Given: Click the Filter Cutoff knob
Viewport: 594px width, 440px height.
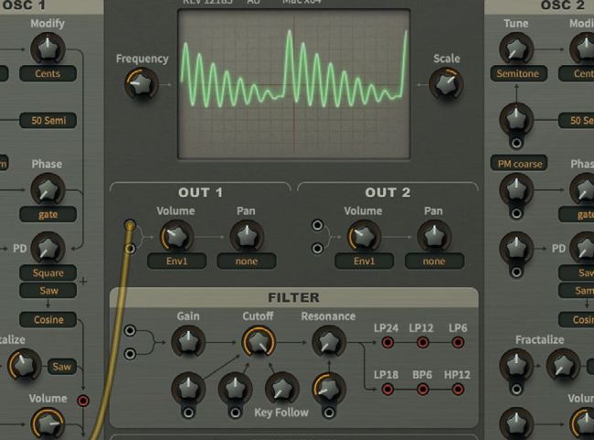Looking at the screenshot, I should click(x=259, y=342).
